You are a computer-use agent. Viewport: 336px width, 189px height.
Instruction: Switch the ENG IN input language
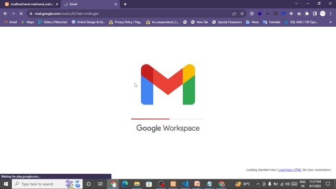point(302,184)
